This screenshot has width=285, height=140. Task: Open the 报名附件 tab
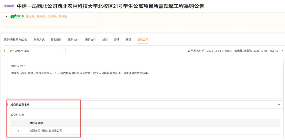56,40
